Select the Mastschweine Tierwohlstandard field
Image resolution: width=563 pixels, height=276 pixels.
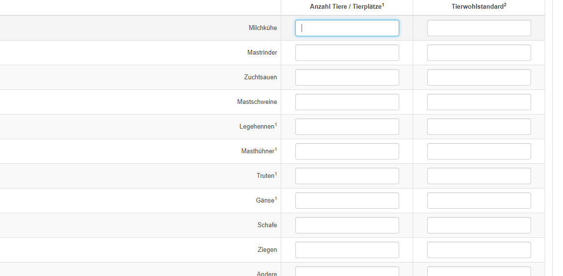coord(479,102)
